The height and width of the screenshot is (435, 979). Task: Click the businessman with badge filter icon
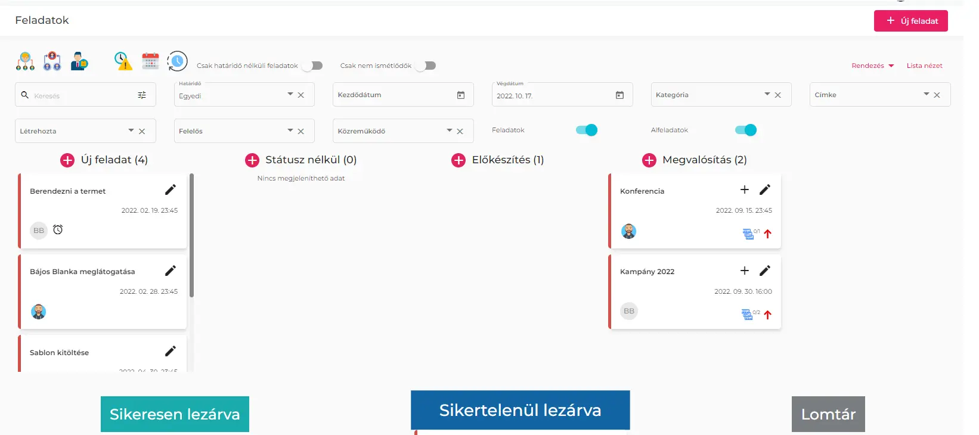tap(79, 61)
